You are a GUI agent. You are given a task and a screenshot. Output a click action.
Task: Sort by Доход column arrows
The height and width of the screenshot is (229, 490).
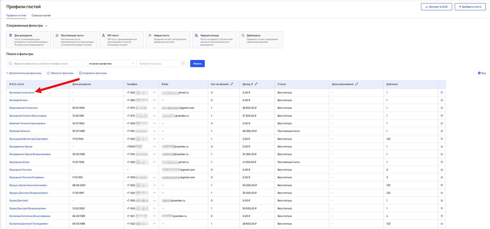point(256,84)
